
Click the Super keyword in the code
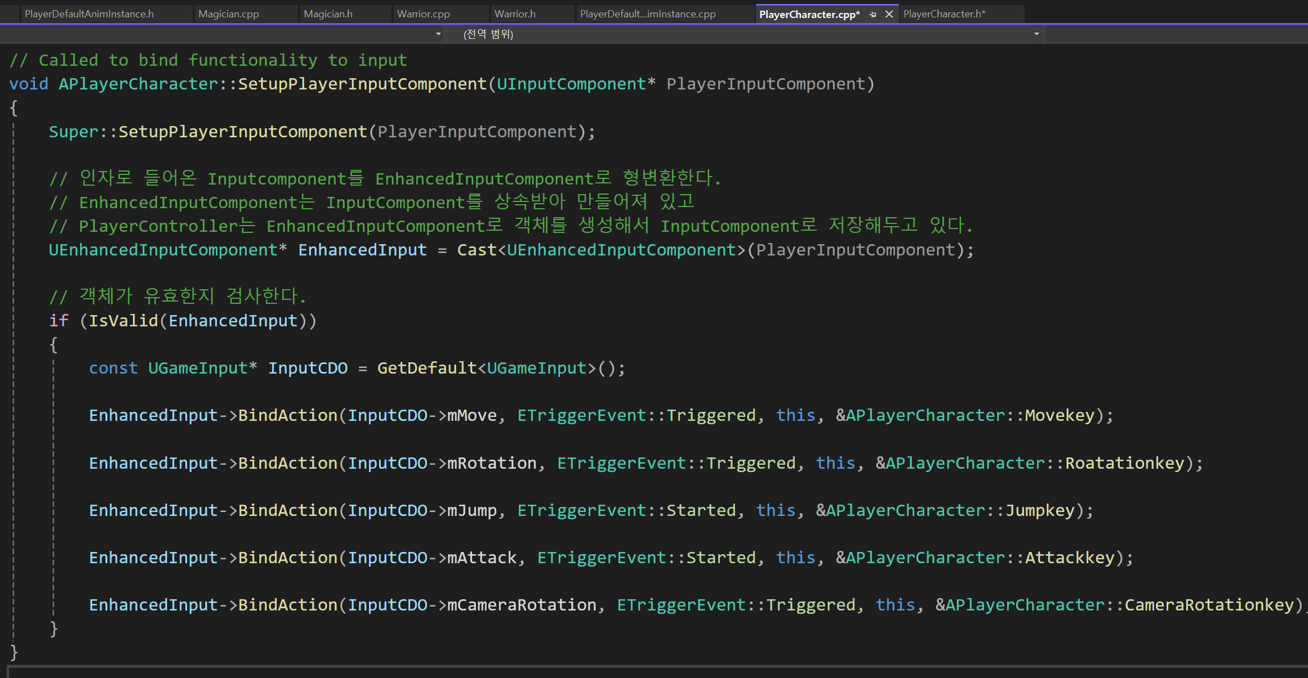coord(73,132)
